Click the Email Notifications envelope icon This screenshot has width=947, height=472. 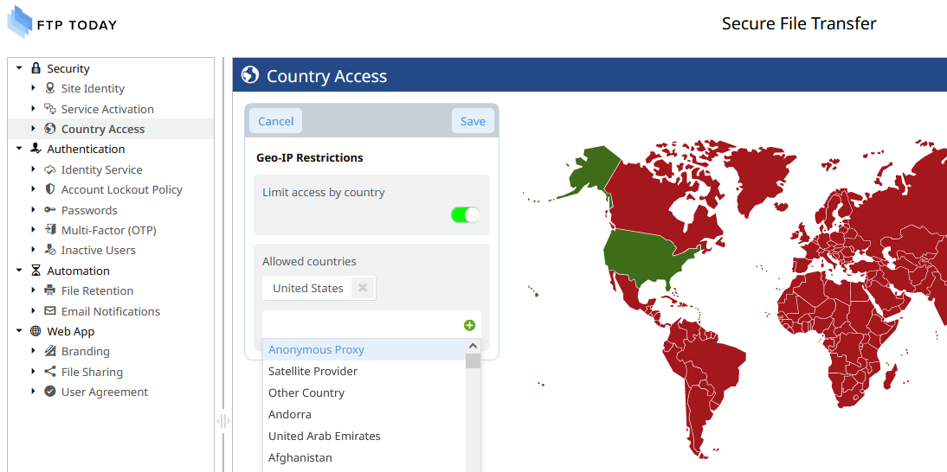[50, 311]
